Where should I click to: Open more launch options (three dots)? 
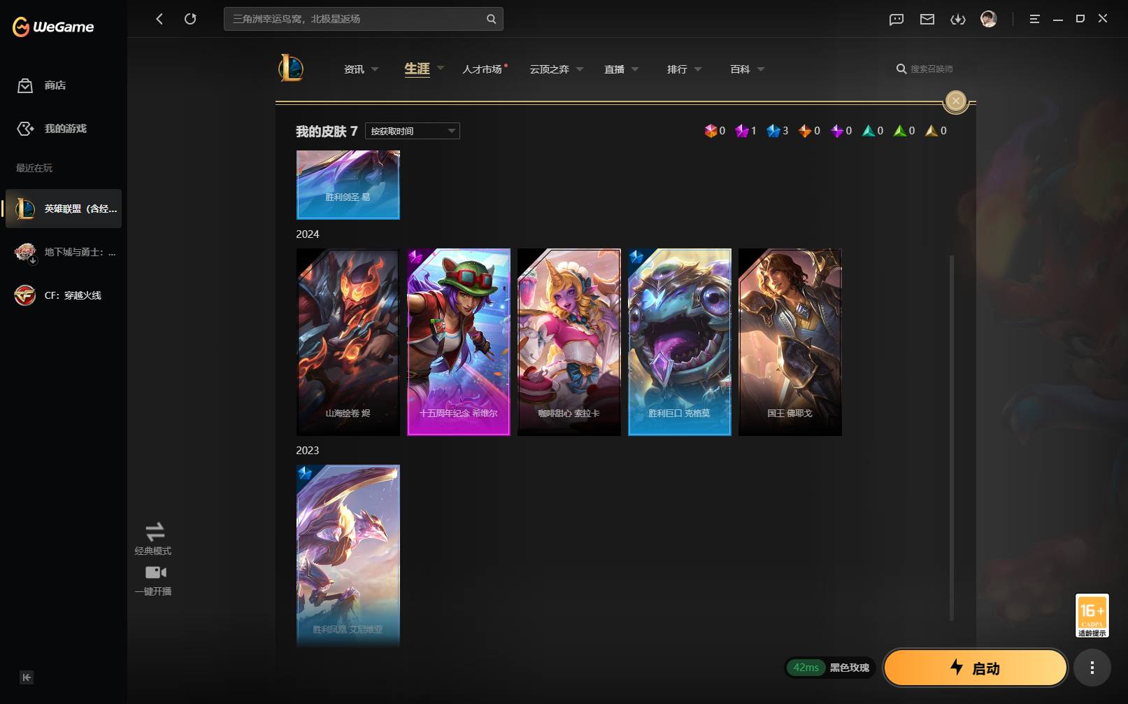[x=1092, y=668]
